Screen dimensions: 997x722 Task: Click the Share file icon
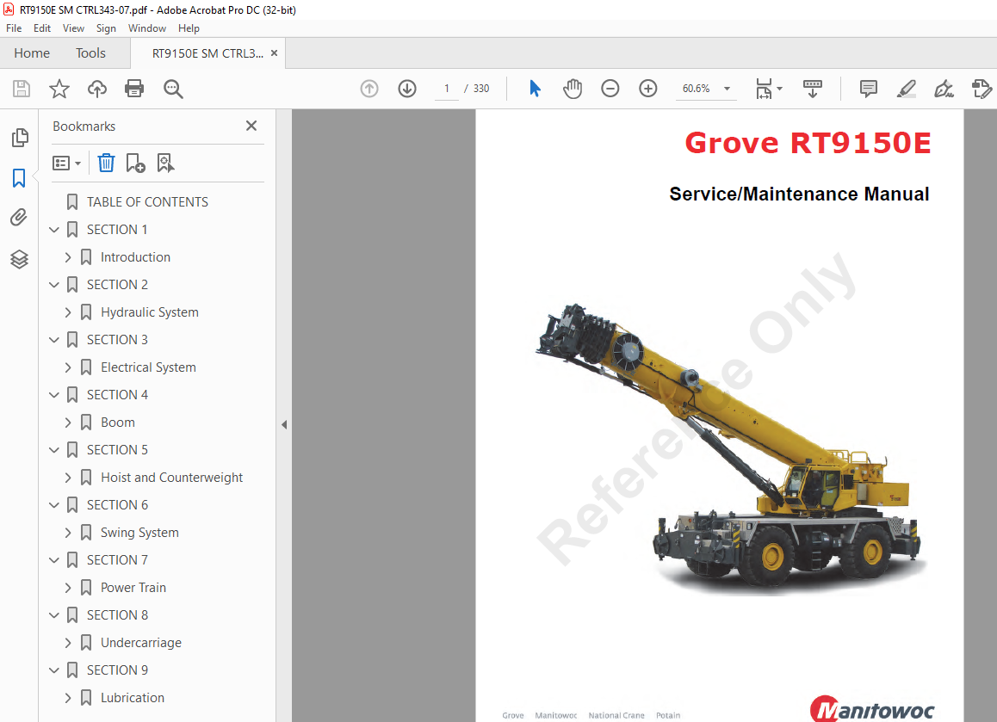(x=982, y=89)
